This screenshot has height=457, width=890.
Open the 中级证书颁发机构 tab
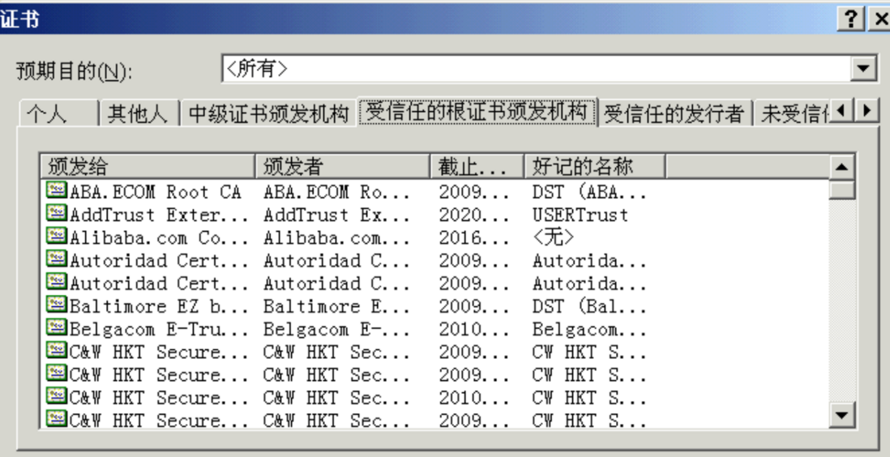pos(268,114)
